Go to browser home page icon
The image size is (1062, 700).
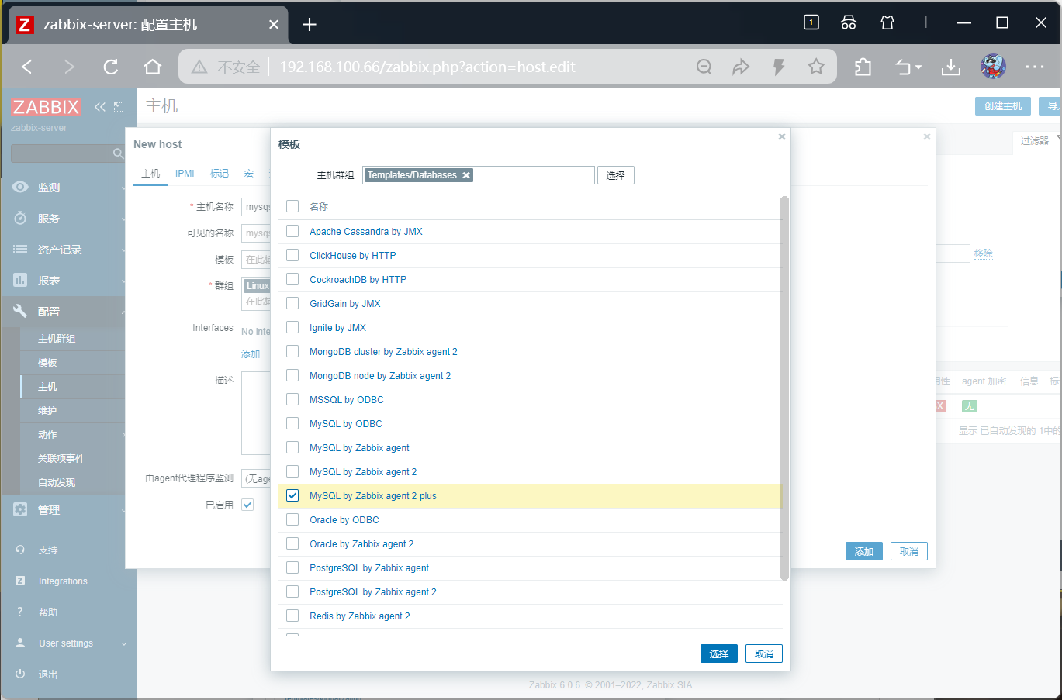(x=153, y=67)
